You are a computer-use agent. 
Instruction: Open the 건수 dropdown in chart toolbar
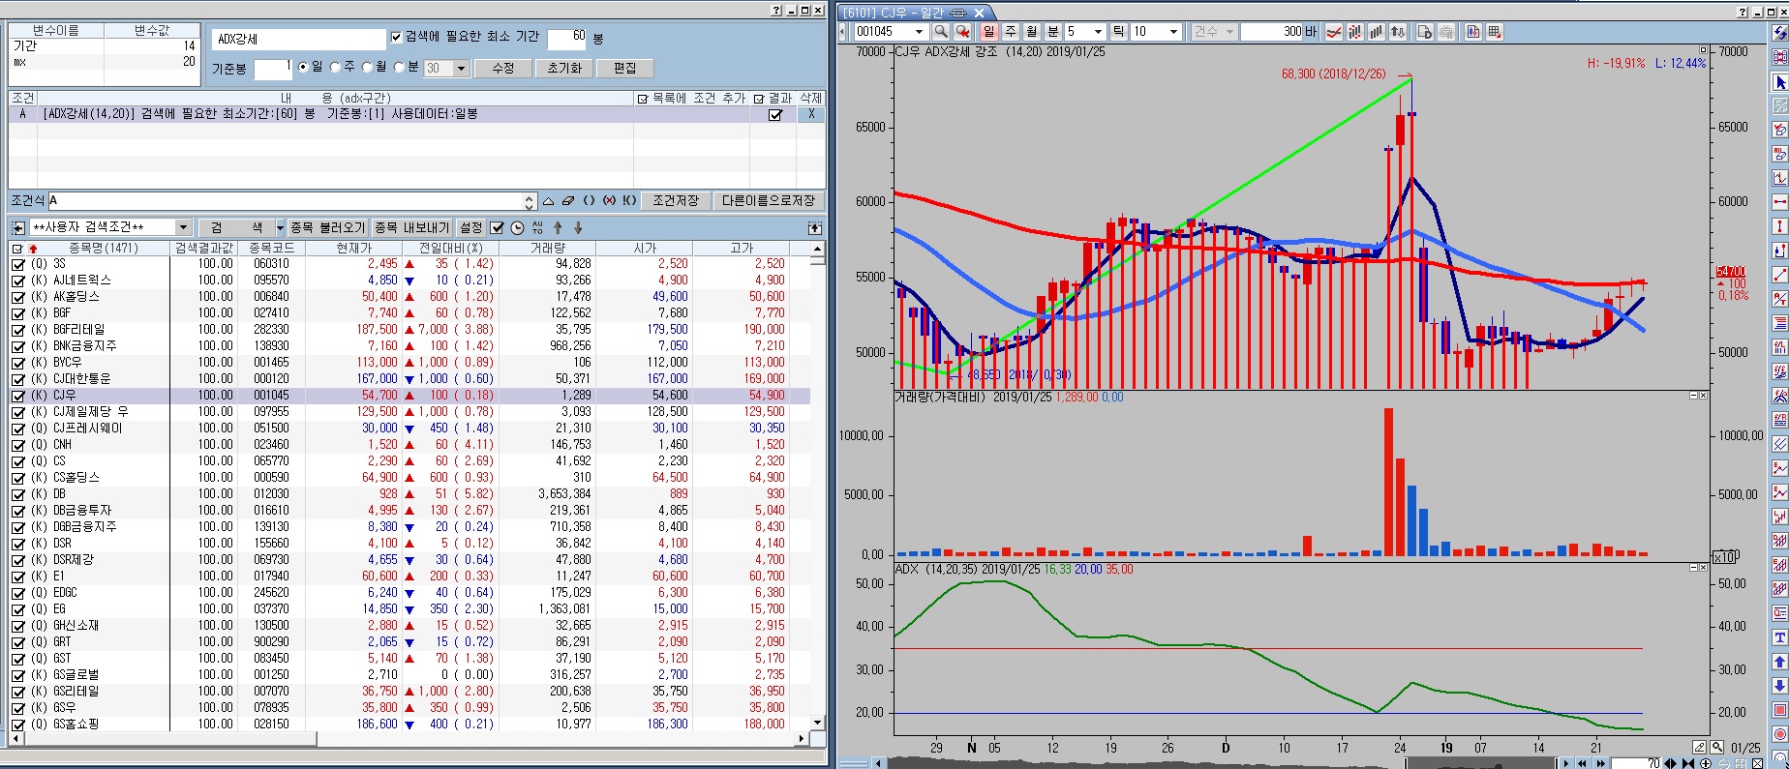tap(1229, 32)
